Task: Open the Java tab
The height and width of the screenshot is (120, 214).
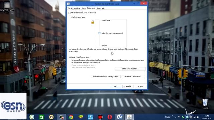Action: coord(84,8)
